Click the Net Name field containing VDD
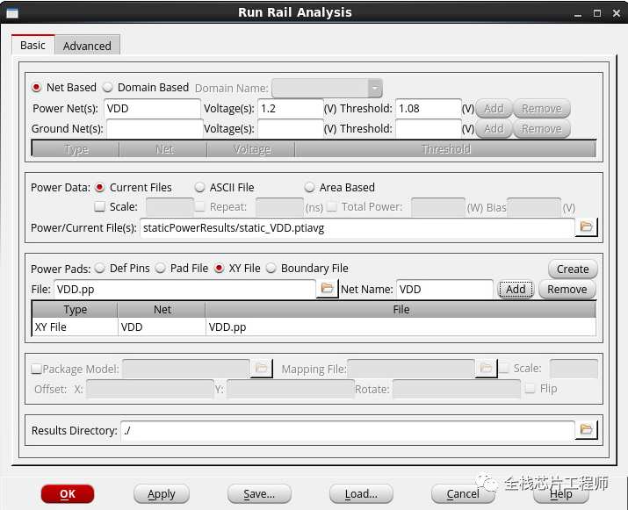The height and width of the screenshot is (510, 628). [444, 289]
